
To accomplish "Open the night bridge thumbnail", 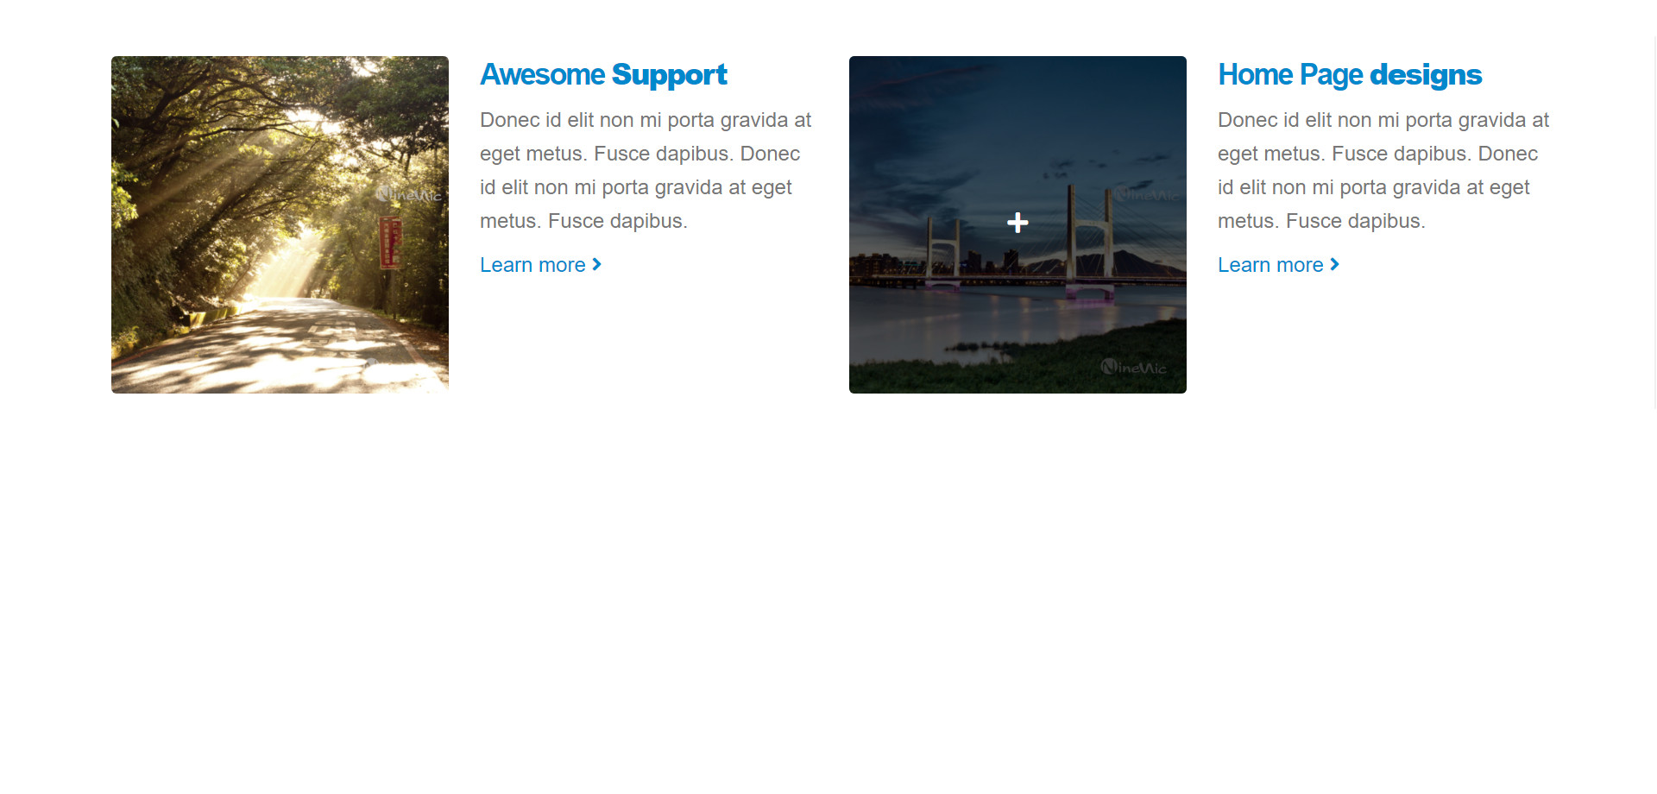I will (1018, 224).
